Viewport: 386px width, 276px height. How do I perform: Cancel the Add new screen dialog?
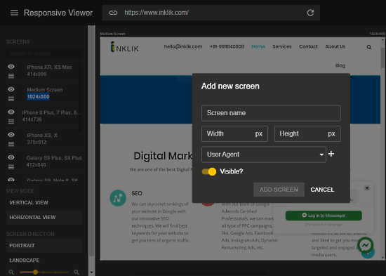click(x=322, y=190)
